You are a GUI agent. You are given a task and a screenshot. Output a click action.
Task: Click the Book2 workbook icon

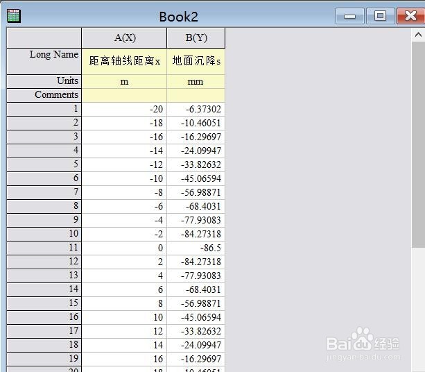(14, 16)
